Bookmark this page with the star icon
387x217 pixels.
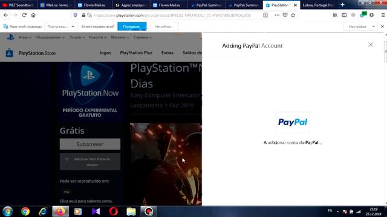(293, 15)
